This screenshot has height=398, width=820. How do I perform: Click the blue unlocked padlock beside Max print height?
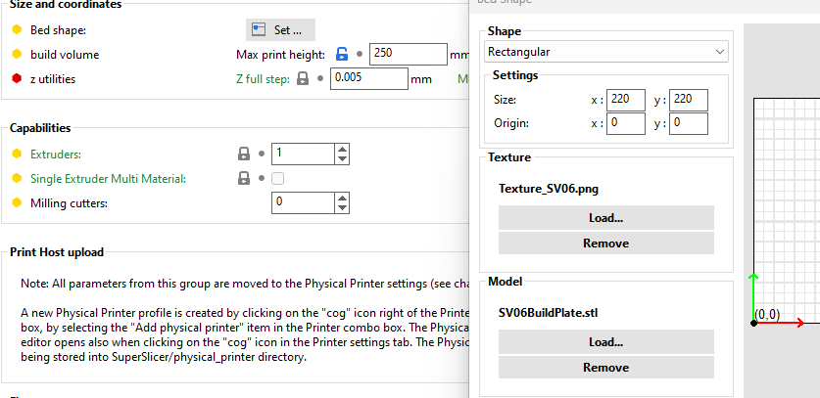tap(342, 55)
